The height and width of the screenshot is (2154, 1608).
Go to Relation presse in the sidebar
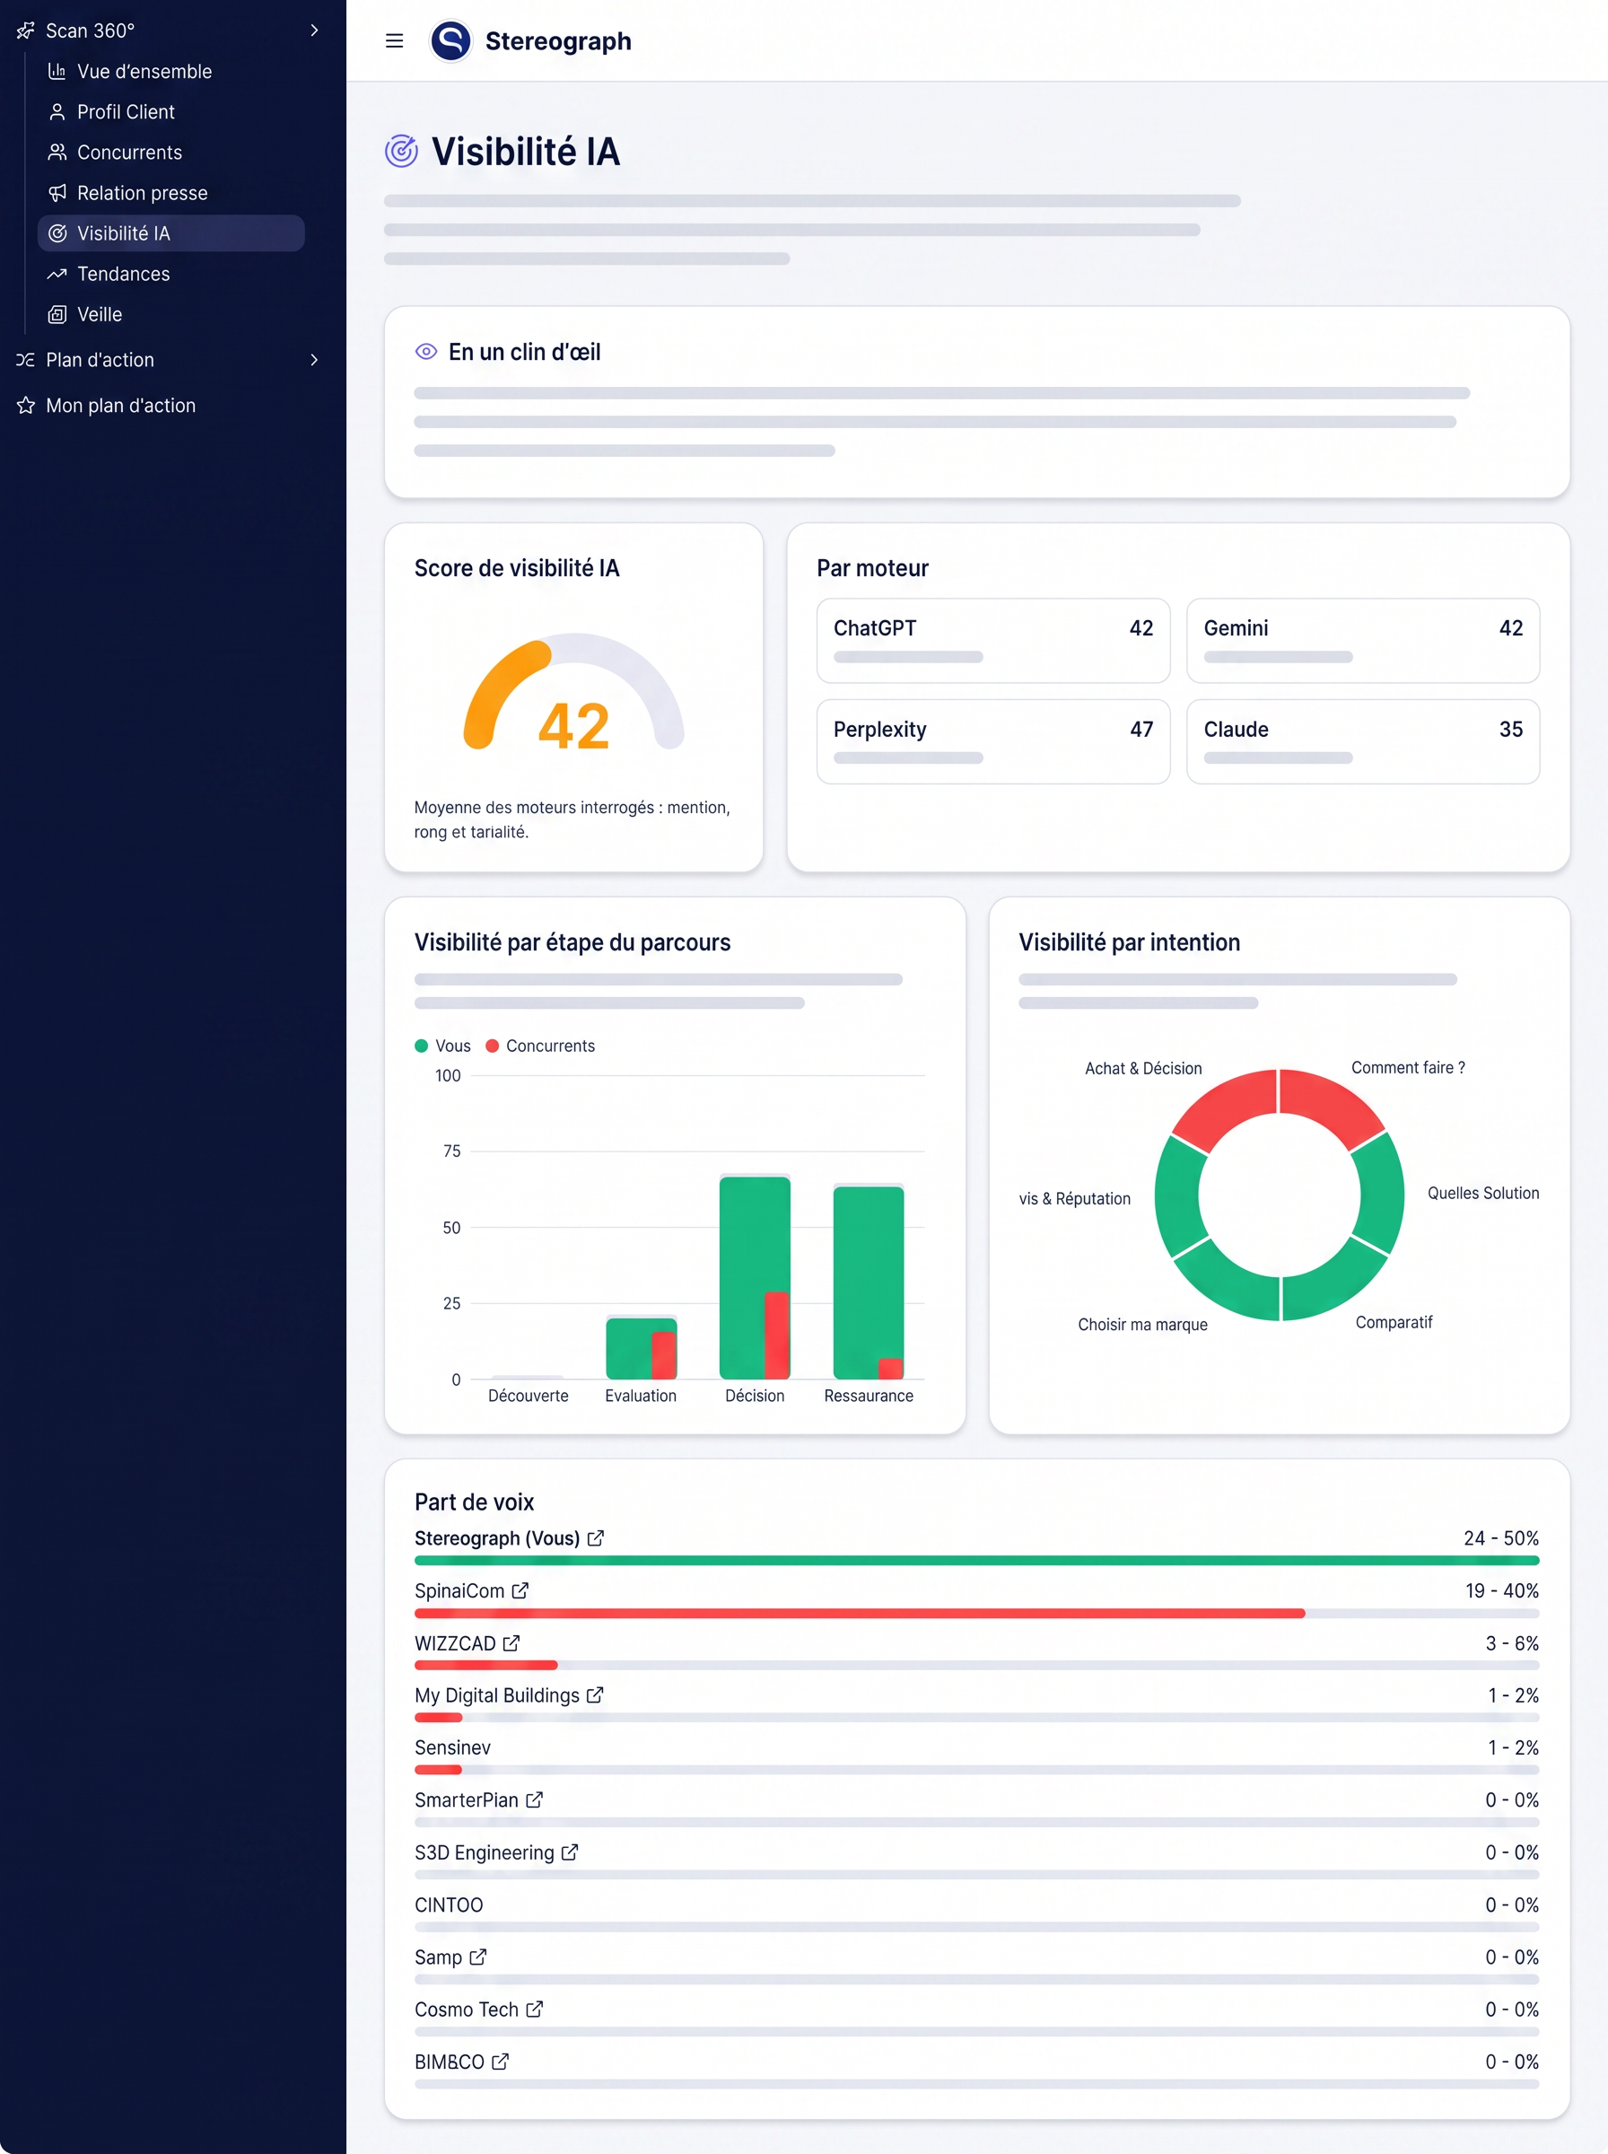pos(171,193)
